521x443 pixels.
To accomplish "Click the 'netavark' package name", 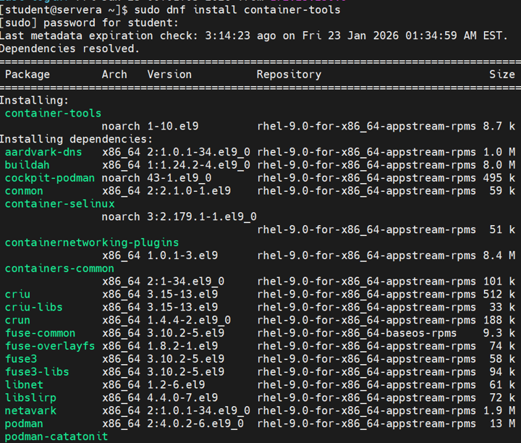I will click(30, 411).
